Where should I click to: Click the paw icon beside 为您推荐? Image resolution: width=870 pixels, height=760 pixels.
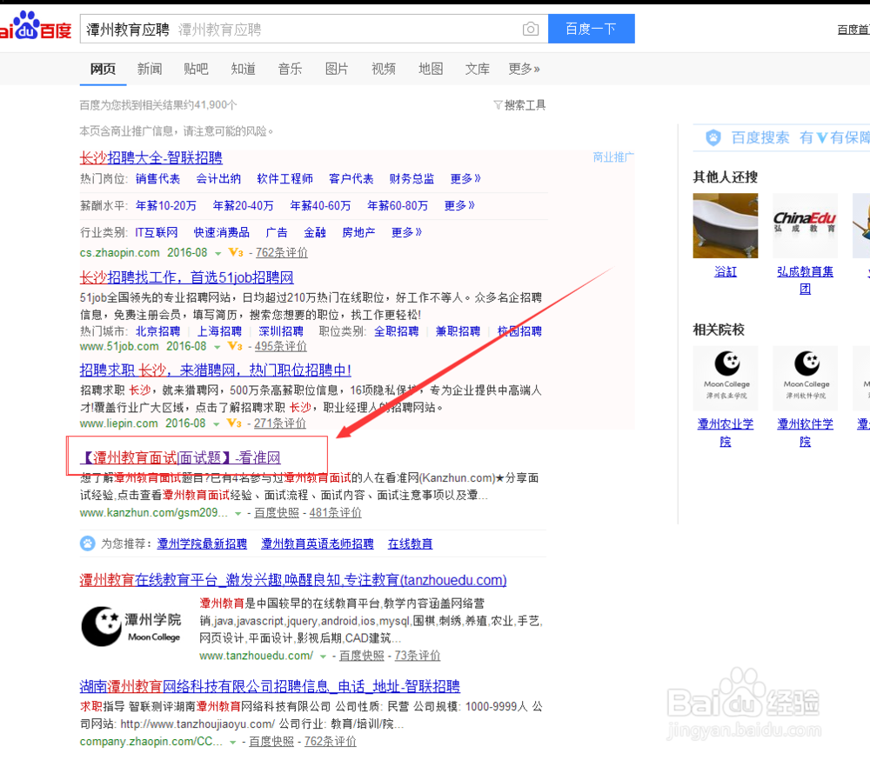click(x=88, y=543)
